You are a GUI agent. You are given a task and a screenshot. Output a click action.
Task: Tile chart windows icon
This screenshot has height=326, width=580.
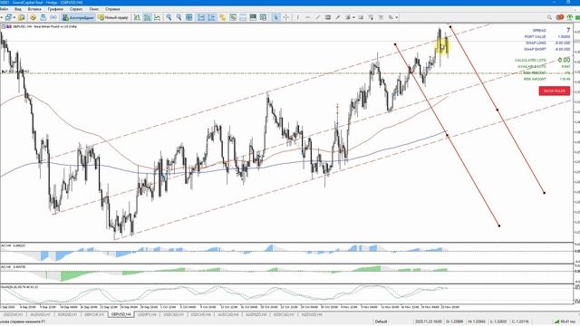click(x=189, y=17)
